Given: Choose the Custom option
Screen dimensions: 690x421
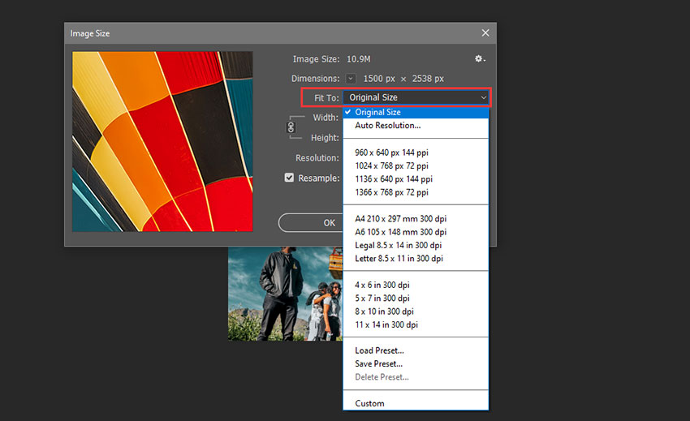Looking at the screenshot, I should [x=416, y=403].
